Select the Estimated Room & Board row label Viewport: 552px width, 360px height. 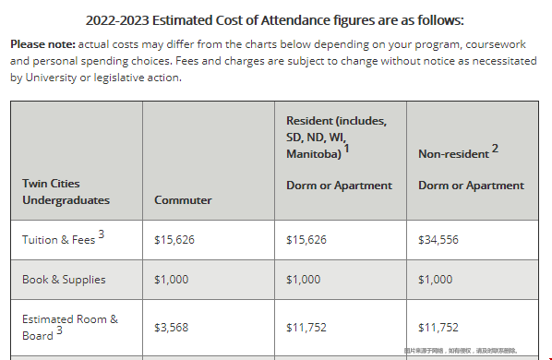pos(70,328)
